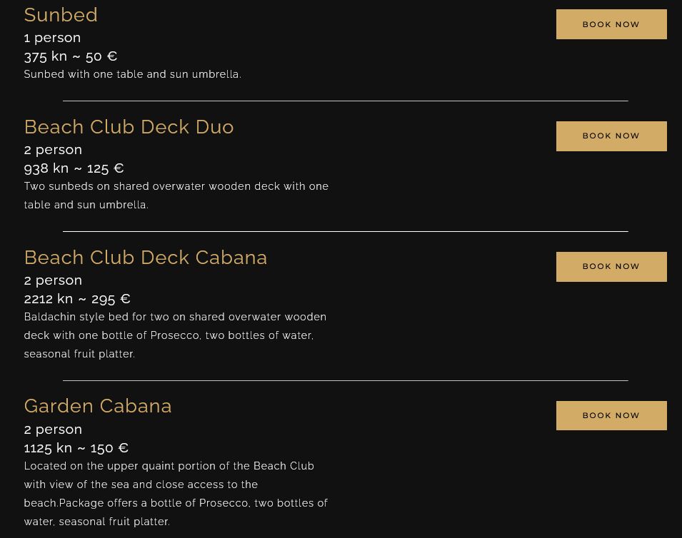Viewport: 682px width, 538px height.
Task: Select the Sunbed heading
Action: (x=61, y=15)
